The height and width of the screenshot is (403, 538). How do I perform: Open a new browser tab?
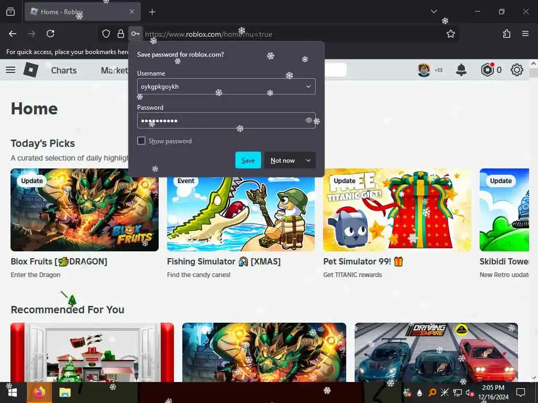(152, 12)
